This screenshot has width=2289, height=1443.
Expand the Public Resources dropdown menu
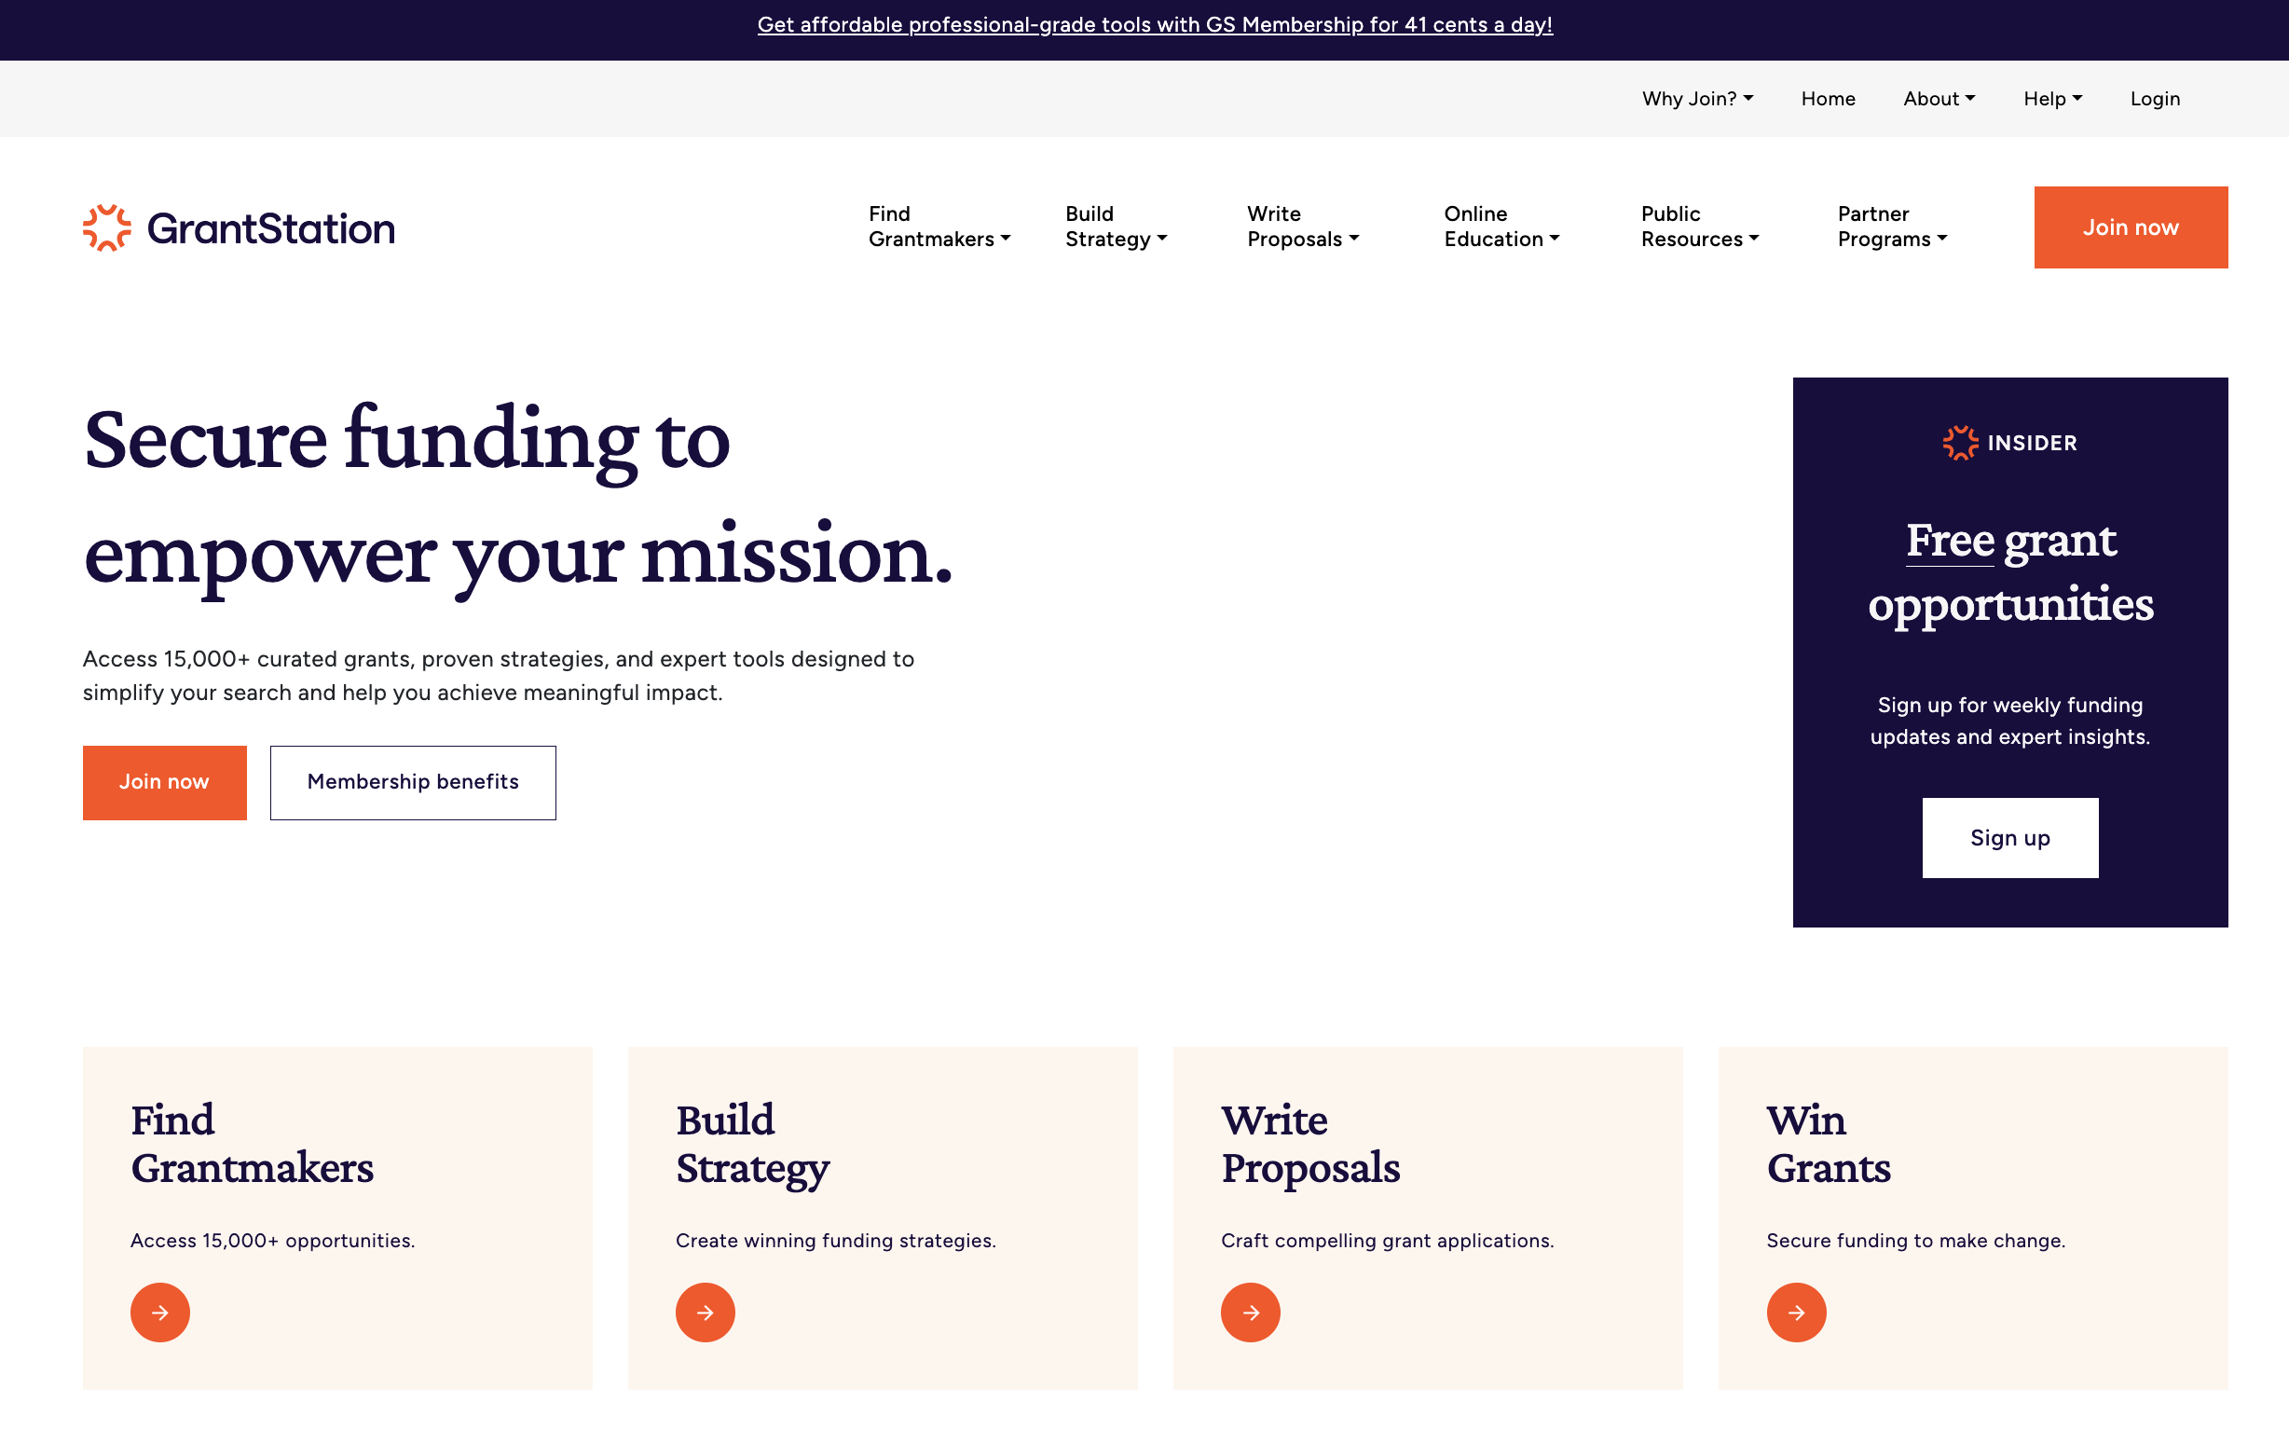pyautogui.click(x=1699, y=227)
